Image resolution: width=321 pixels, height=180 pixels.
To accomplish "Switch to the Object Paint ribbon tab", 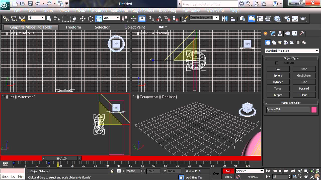I will pos(135,27).
